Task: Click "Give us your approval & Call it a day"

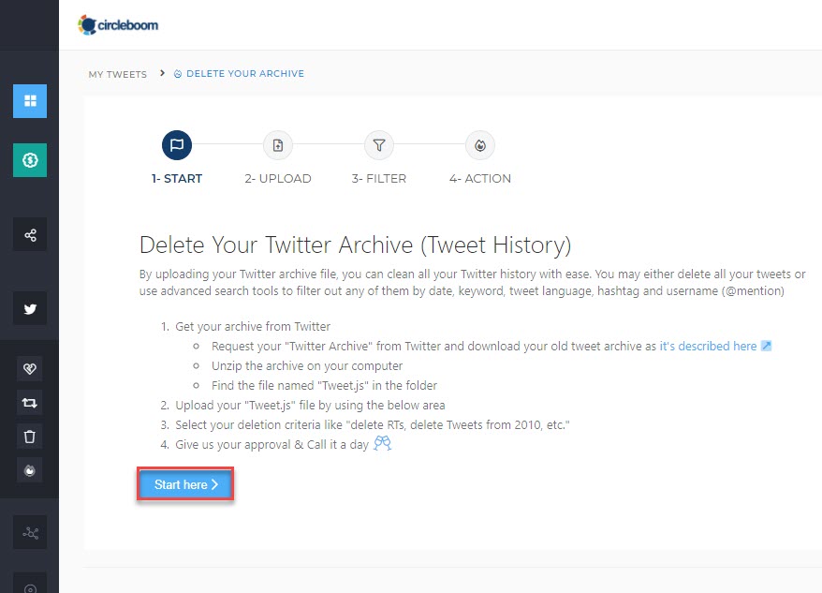Action: pyautogui.click(x=272, y=444)
